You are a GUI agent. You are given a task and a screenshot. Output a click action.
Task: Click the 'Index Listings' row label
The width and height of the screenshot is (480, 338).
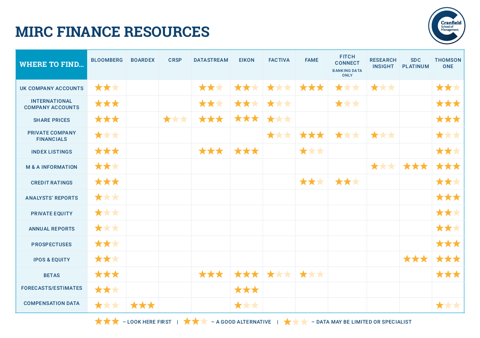click(x=52, y=152)
